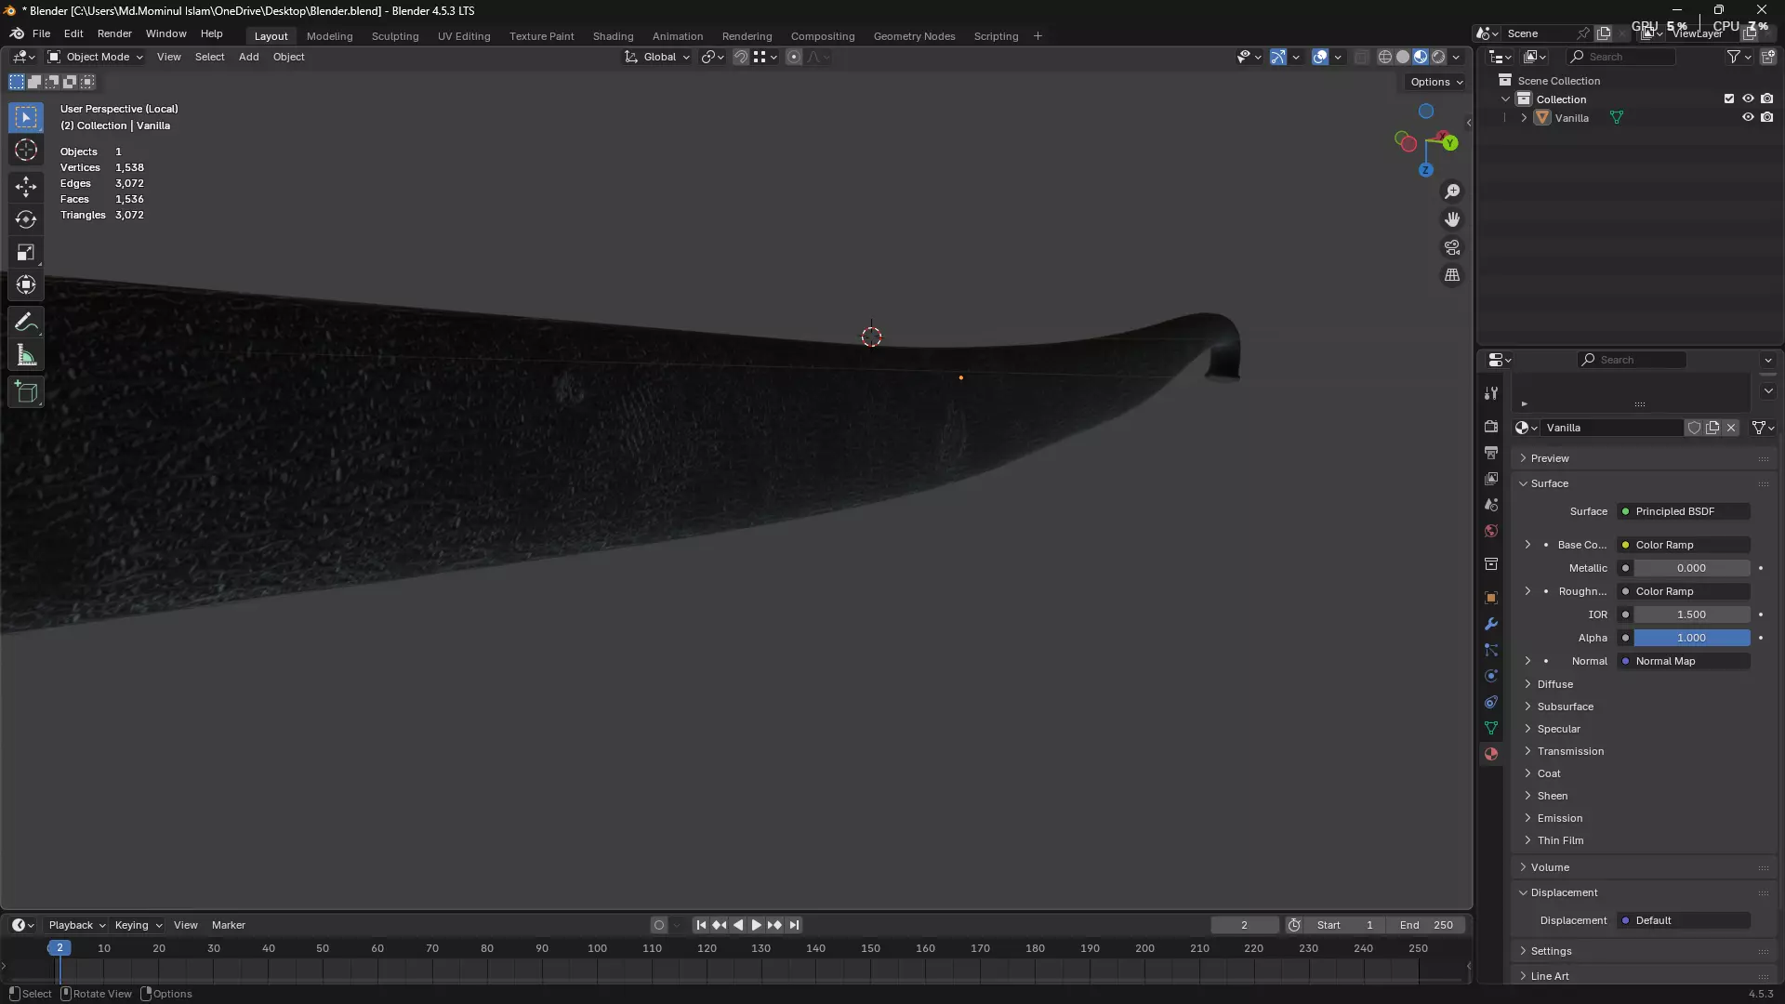Screen dimensions: 1785x1004
Task: Open the timeline Marker menu
Action: (x=228, y=925)
